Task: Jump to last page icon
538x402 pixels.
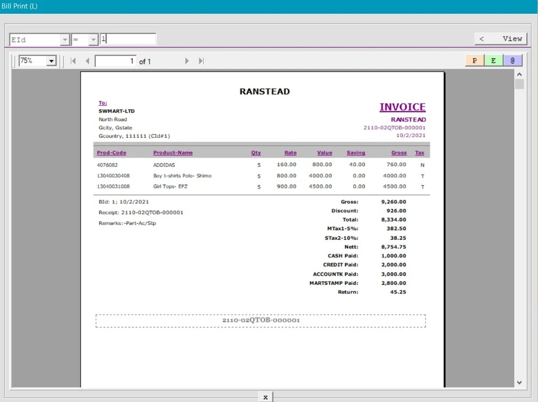Action: [201, 60]
